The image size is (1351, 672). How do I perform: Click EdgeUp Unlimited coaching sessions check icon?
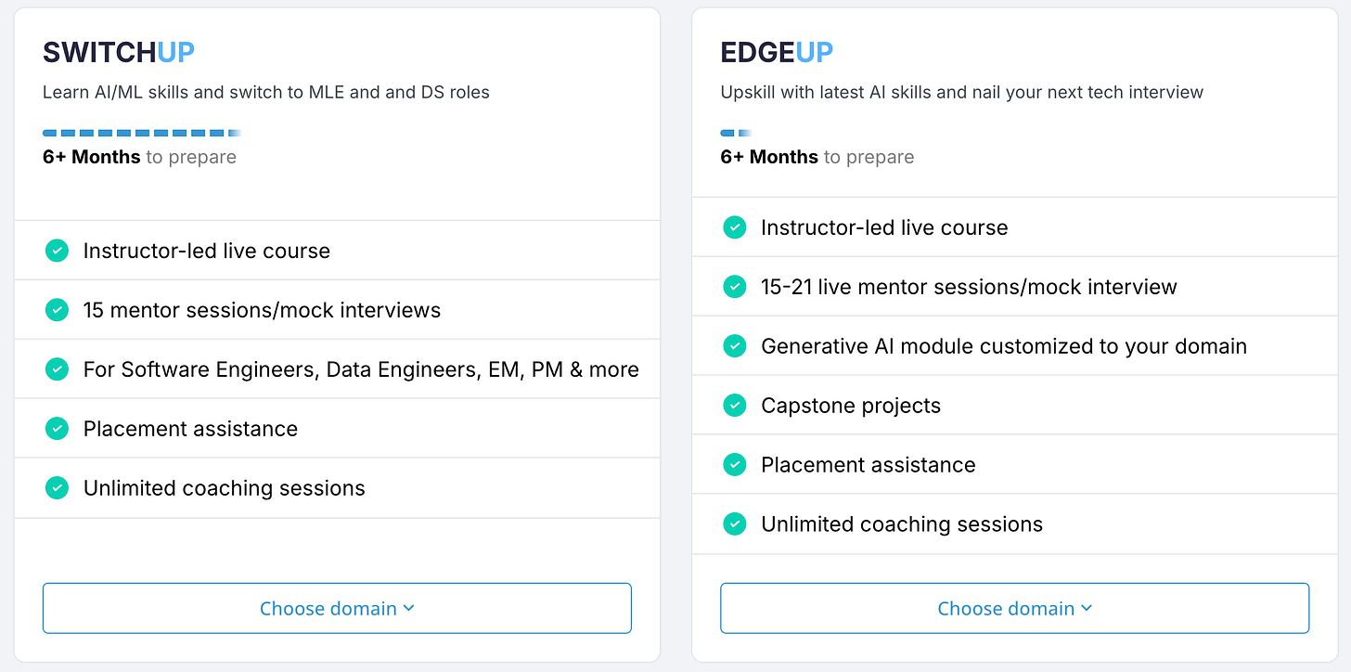point(734,524)
